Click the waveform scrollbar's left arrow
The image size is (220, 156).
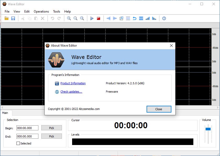pyautogui.click(x=2, y=107)
